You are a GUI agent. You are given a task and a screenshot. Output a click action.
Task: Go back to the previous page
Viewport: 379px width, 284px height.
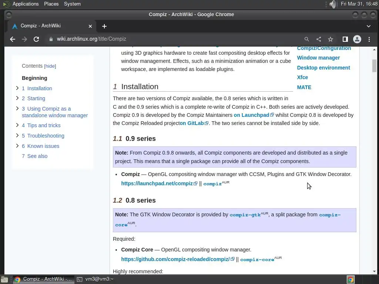(x=13, y=39)
